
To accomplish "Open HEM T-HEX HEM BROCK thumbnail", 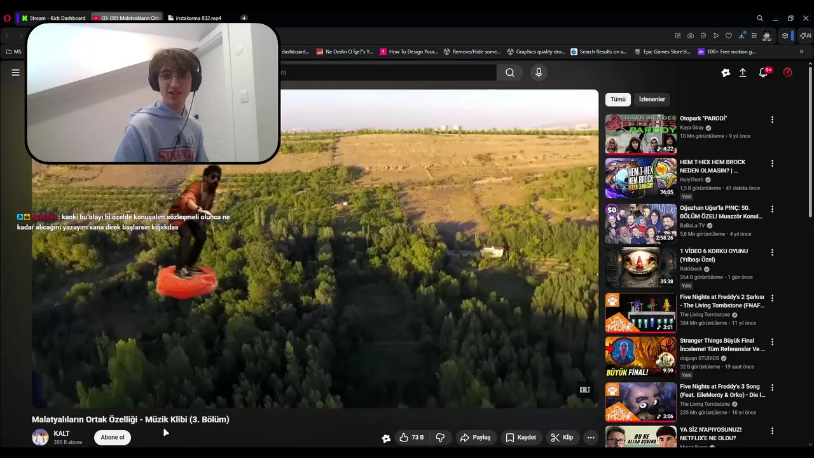I will click(x=641, y=178).
